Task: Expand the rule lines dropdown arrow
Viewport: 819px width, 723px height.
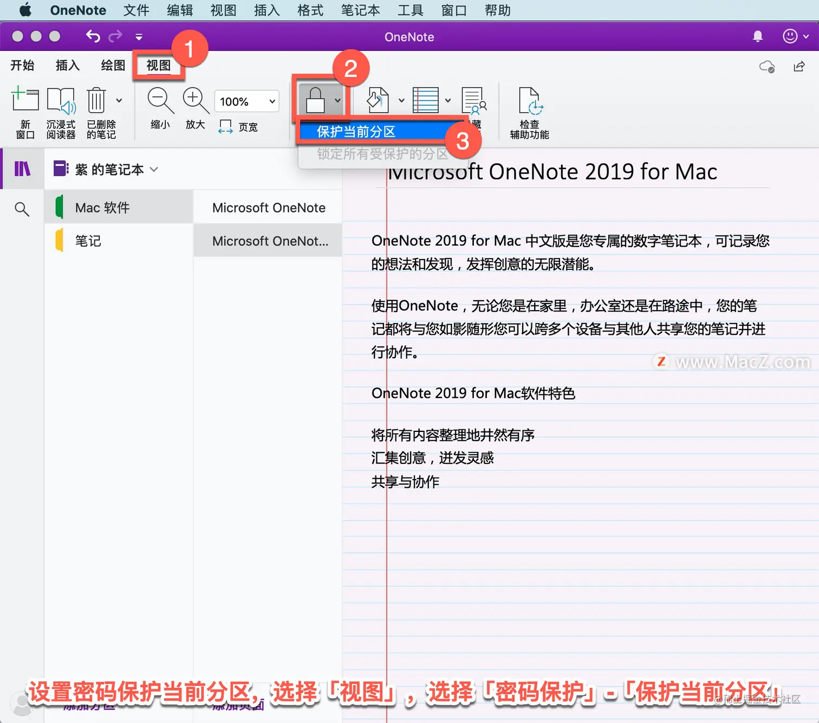Action: [x=448, y=100]
